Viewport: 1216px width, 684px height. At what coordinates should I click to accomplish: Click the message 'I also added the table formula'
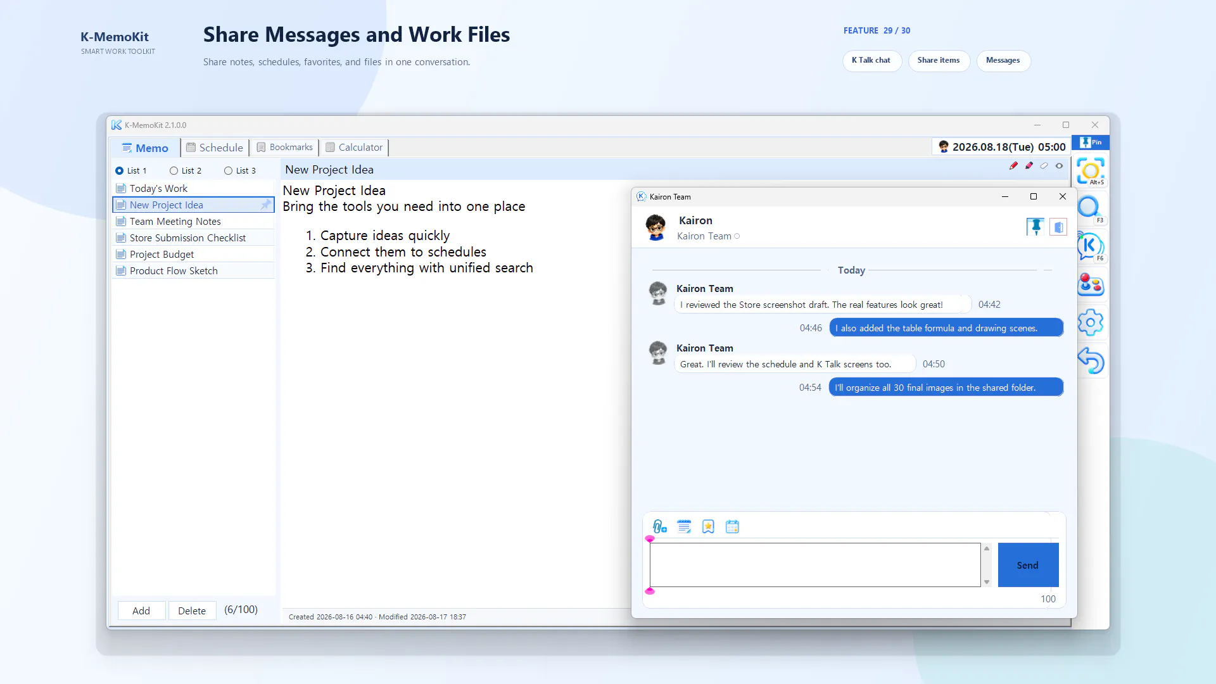(946, 328)
